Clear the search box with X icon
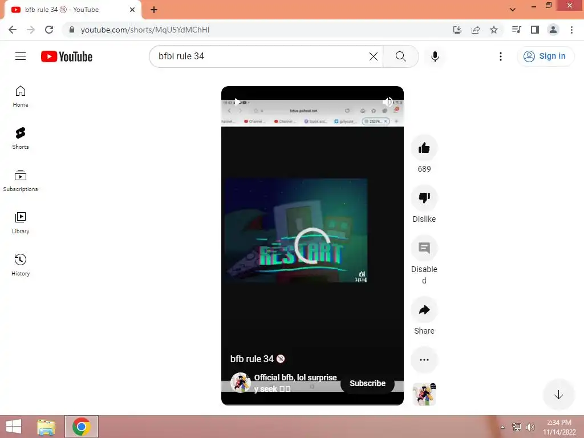The width and height of the screenshot is (584, 438). pyautogui.click(x=373, y=56)
